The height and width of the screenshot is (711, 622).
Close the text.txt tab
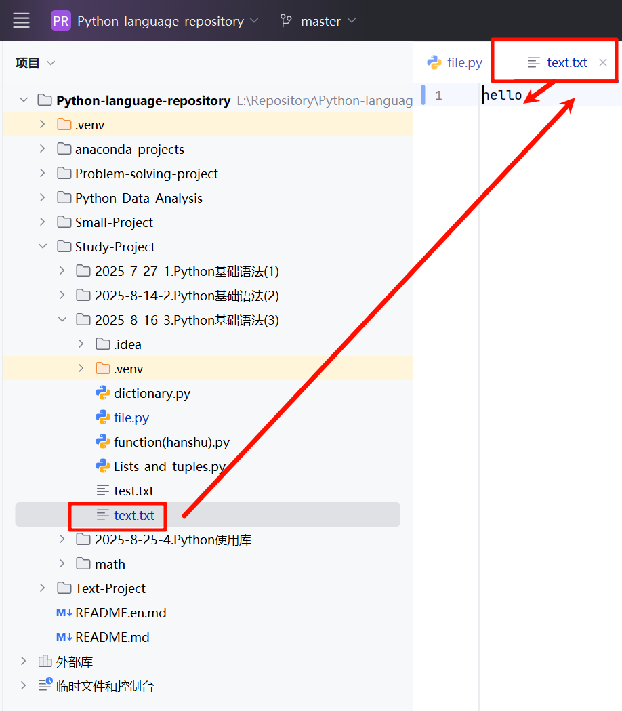pos(603,62)
